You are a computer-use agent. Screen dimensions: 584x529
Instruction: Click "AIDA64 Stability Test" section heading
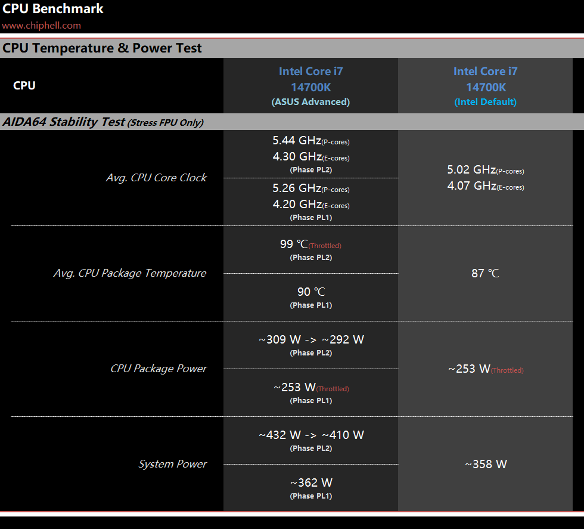[64, 122]
